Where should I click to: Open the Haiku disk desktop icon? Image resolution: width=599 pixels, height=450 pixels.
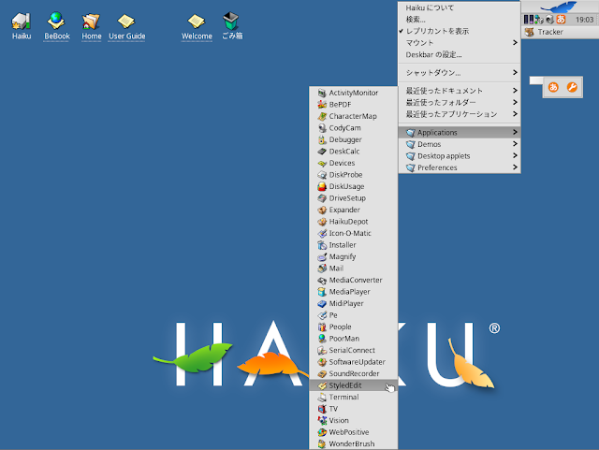pos(22,26)
